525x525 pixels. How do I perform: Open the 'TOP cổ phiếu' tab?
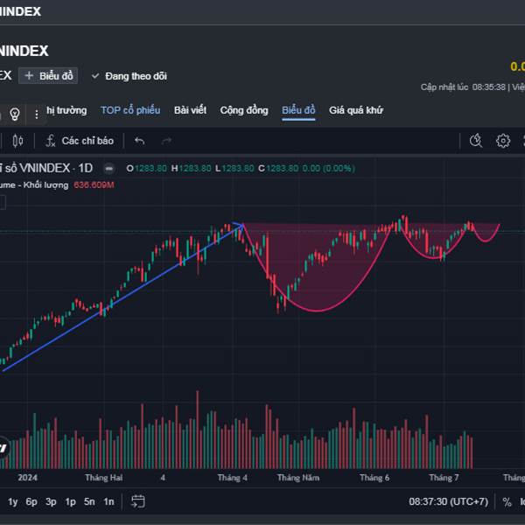[x=130, y=110]
